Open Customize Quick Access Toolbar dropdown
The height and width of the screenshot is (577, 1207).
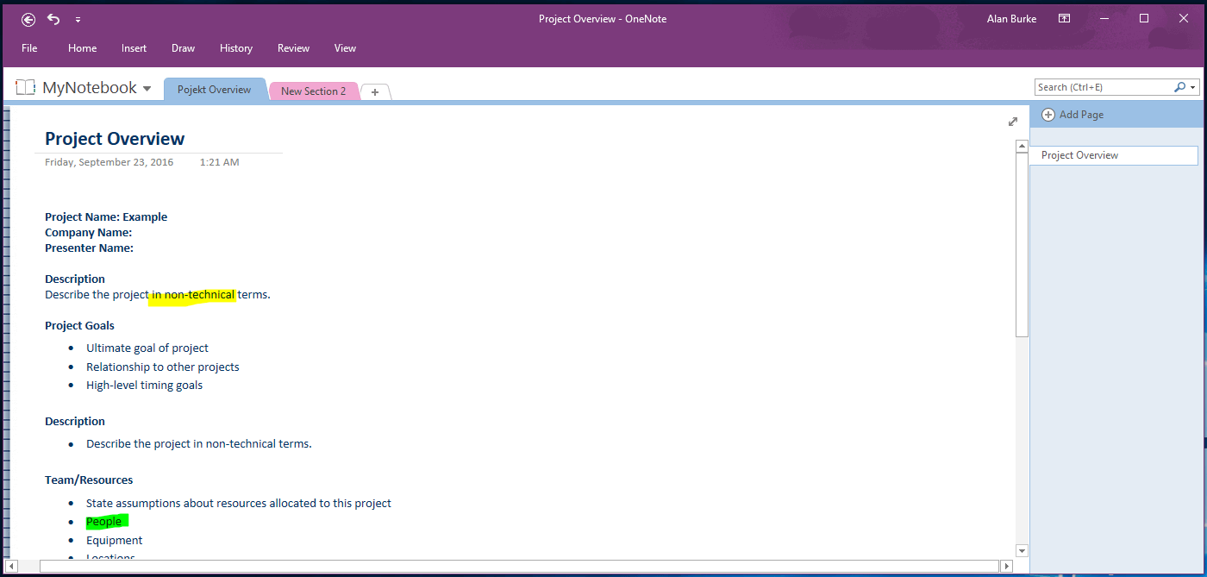(78, 19)
